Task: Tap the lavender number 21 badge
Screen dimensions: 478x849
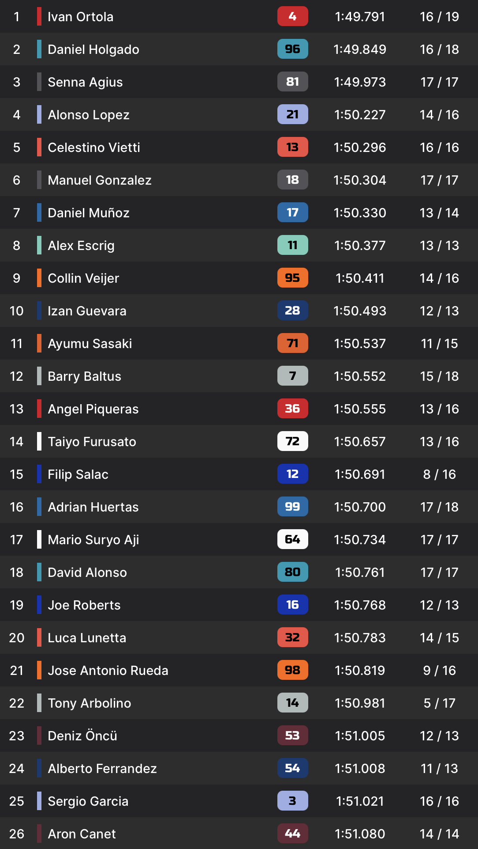Action: click(292, 114)
